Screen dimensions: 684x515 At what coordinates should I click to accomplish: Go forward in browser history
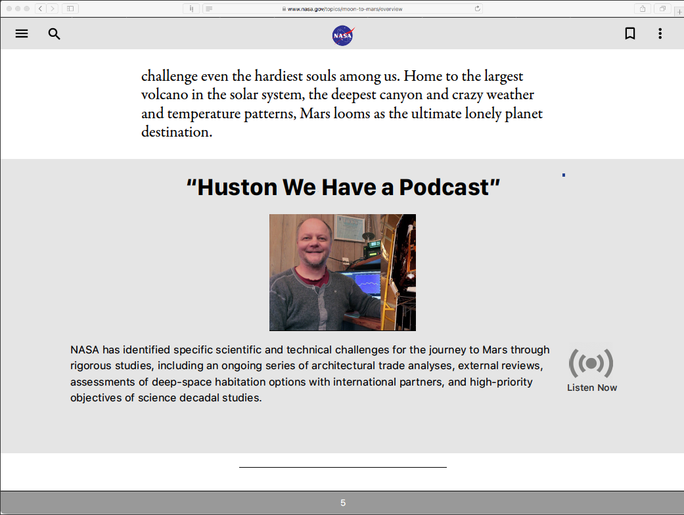pyautogui.click(x=53, y=9)
